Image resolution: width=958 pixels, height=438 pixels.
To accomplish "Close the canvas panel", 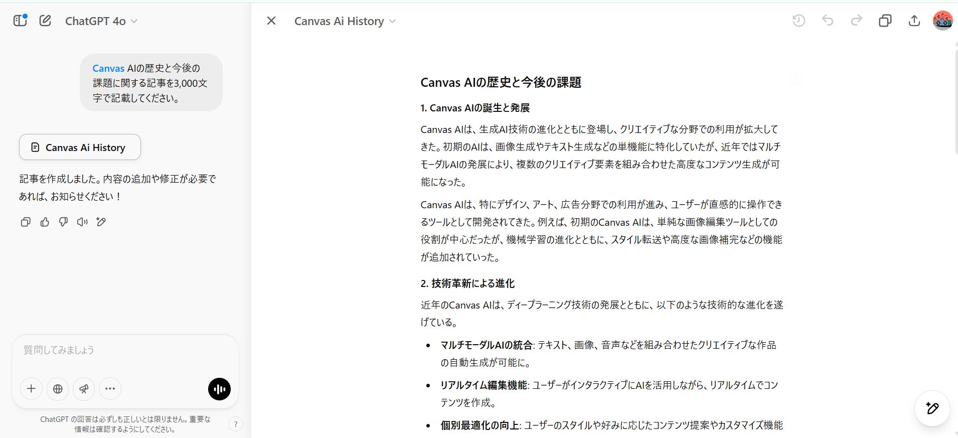I will coord(271,21).
